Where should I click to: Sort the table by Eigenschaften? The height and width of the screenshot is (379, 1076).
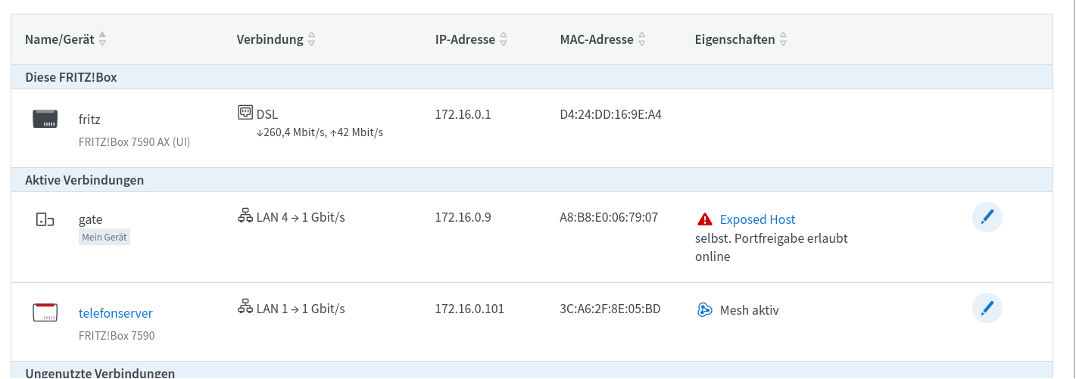(x=784, y=39)
